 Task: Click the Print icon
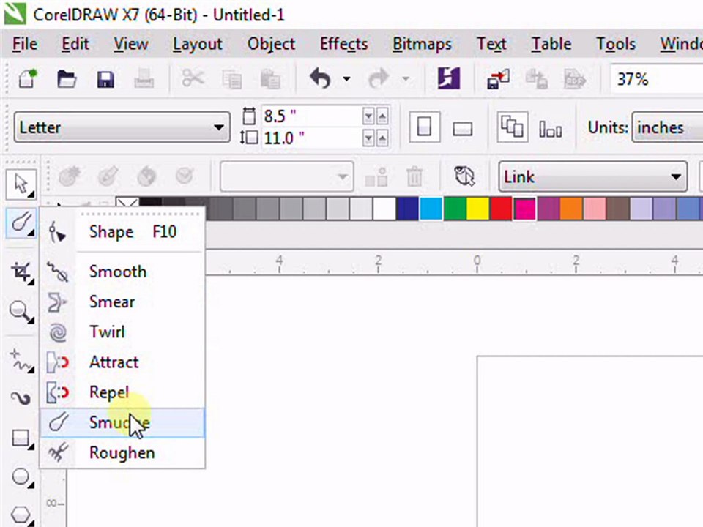pyautogui.click(x=144, y=78)
